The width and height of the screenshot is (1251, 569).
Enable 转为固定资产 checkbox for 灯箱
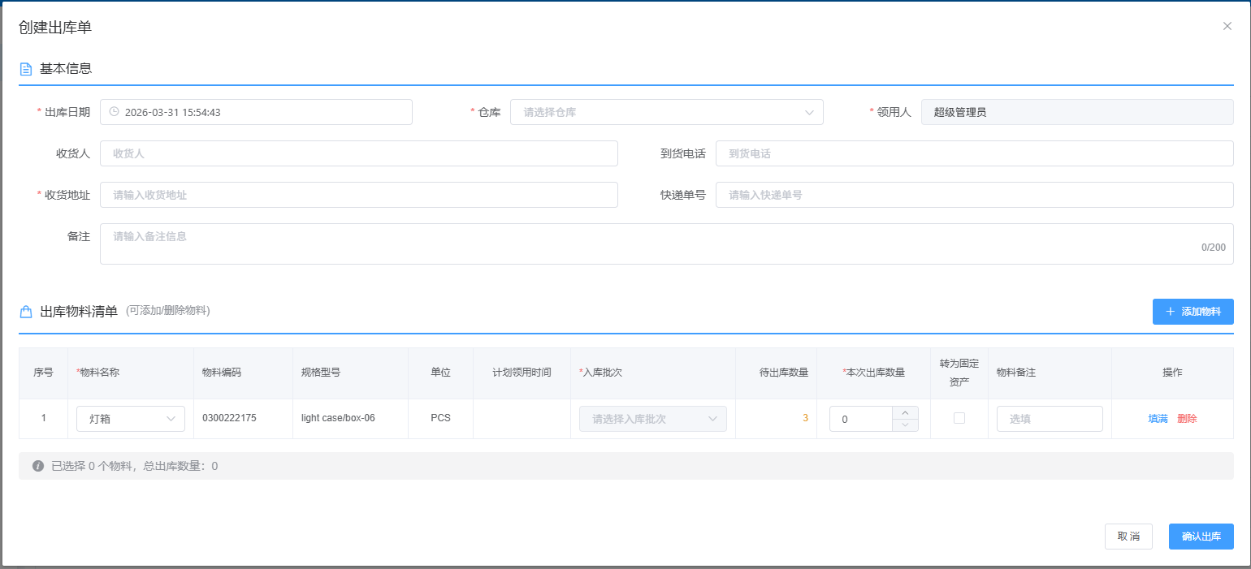click(959, 418)
